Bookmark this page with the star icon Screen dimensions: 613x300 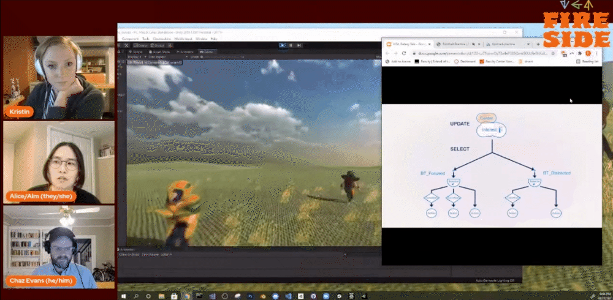(x=553, y=53)
